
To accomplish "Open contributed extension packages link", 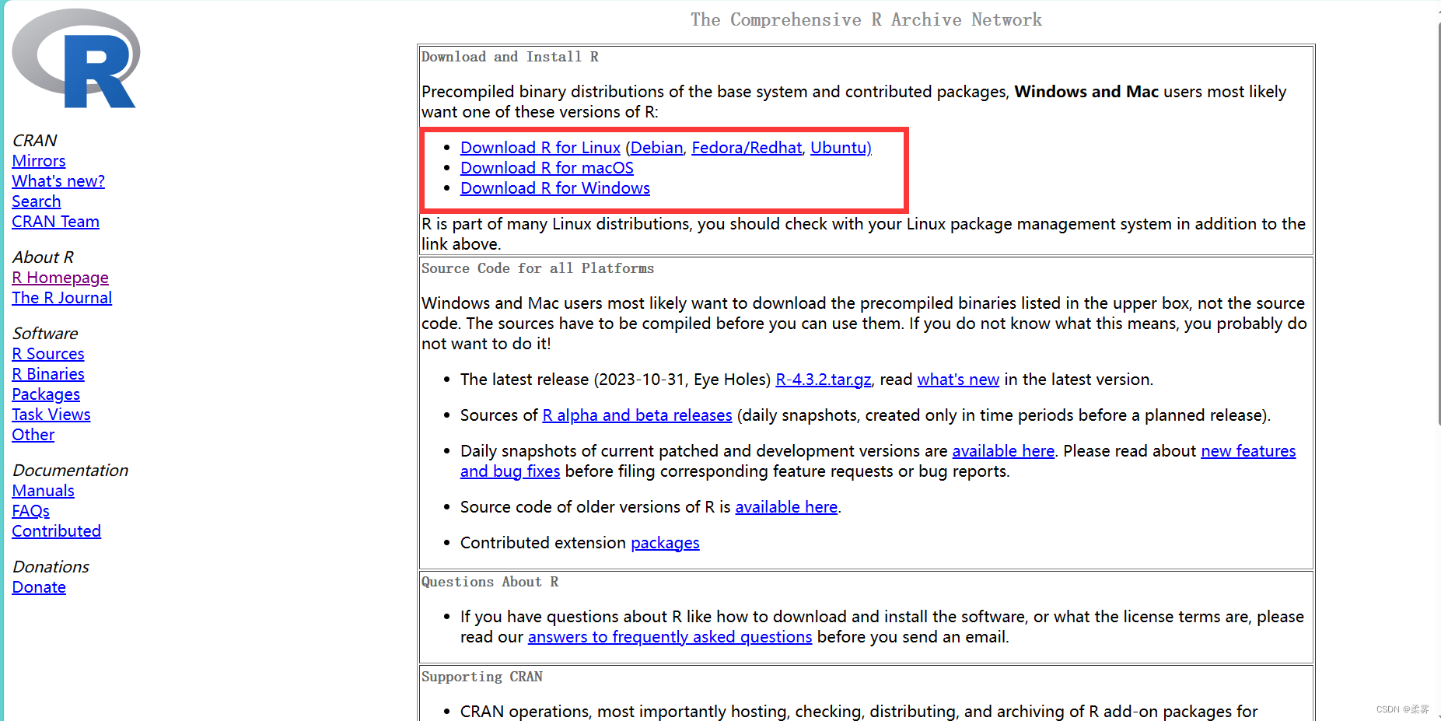I will 665,543.
